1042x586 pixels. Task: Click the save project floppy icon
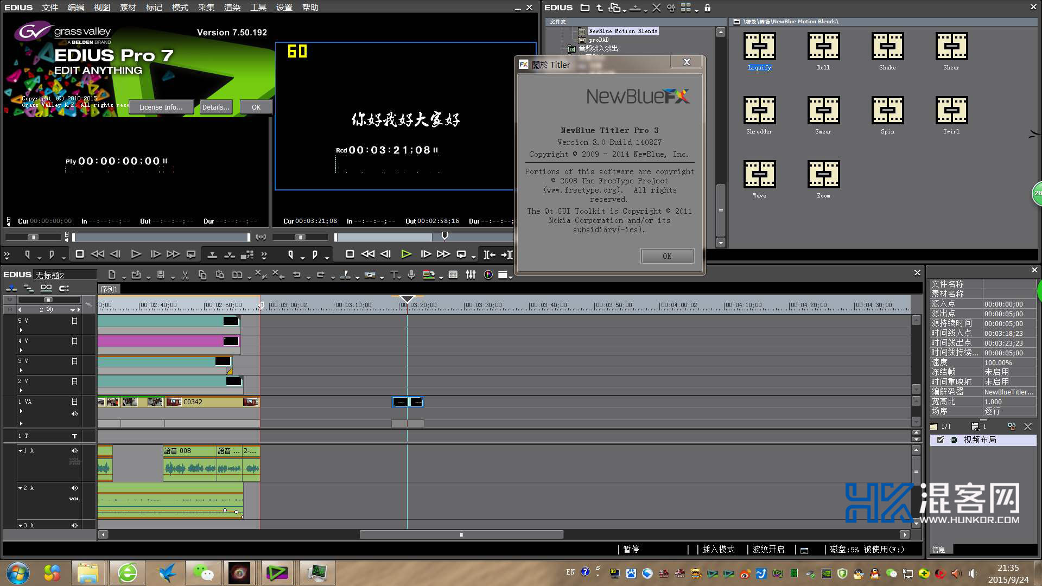(x=161, y=275)
